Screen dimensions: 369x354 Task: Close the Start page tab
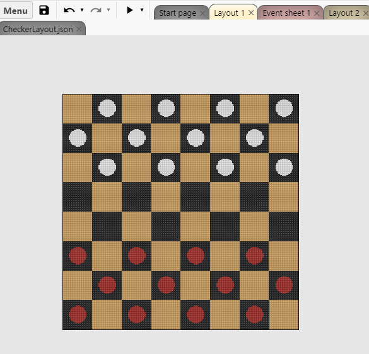202,13
